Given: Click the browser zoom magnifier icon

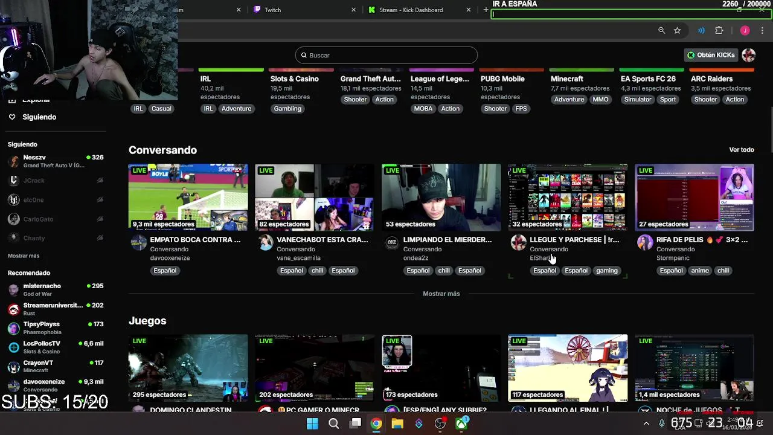Looking at the screenshot, I should point(661,30).
